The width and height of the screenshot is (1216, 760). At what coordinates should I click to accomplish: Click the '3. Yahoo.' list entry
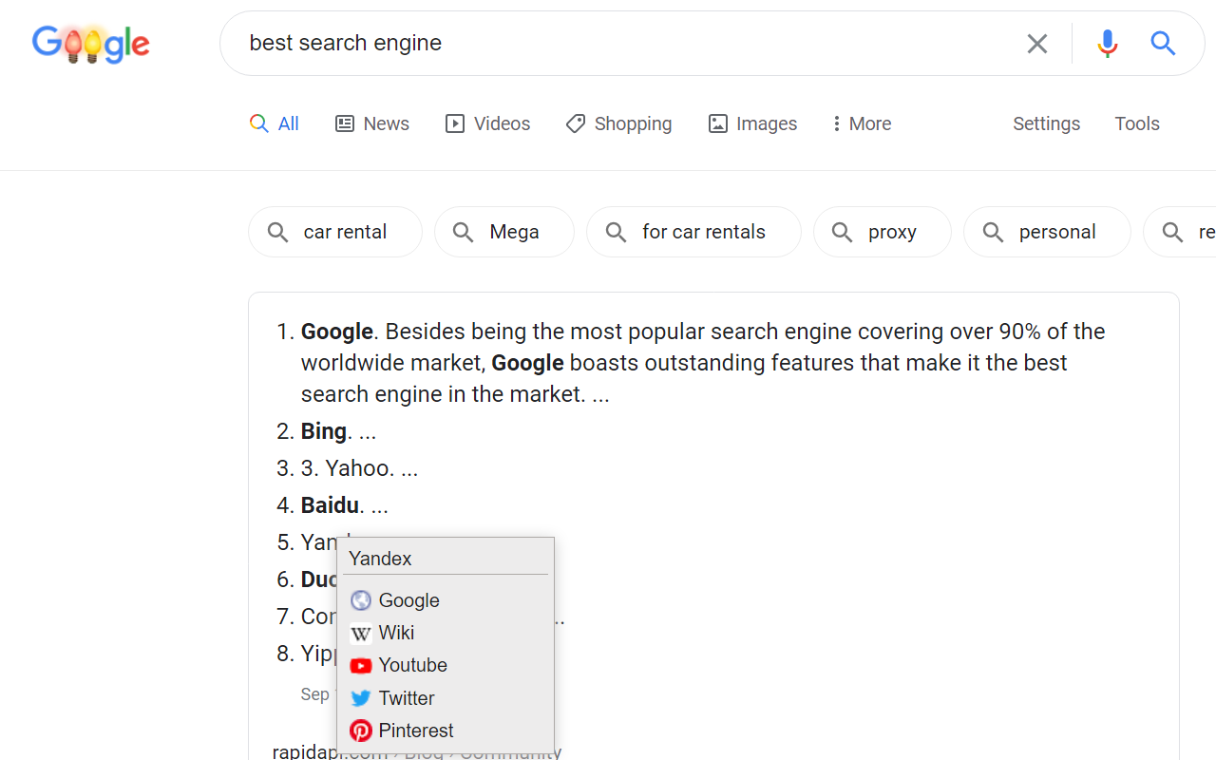(348, 468)
